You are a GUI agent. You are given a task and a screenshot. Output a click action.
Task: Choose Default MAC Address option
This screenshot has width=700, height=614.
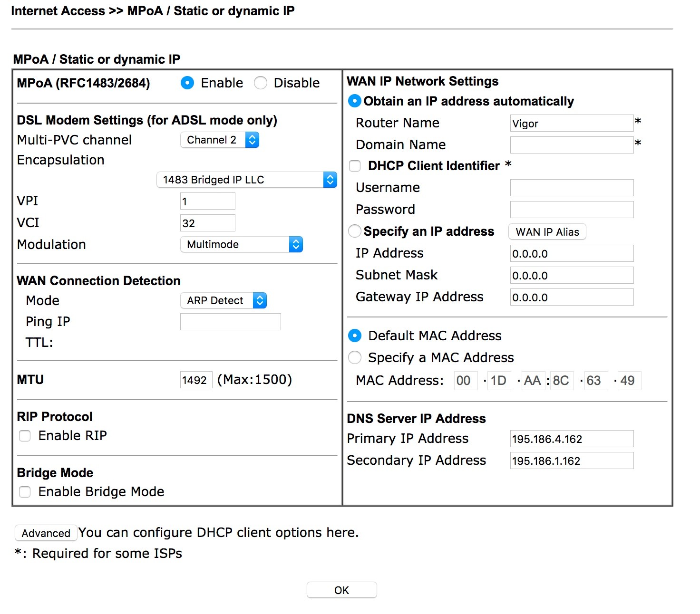tap(355, 336)
